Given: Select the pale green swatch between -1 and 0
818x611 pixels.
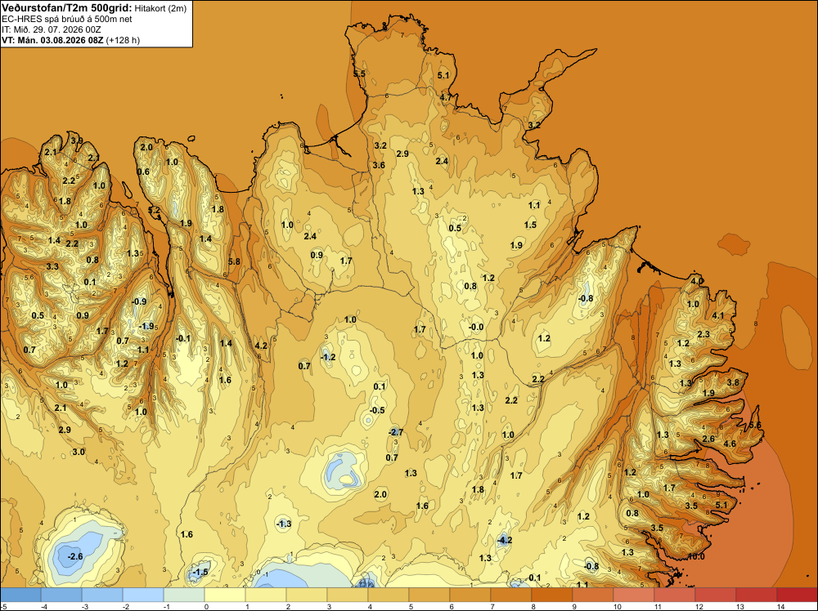Looking at the screenshot, I should (184, 595).
